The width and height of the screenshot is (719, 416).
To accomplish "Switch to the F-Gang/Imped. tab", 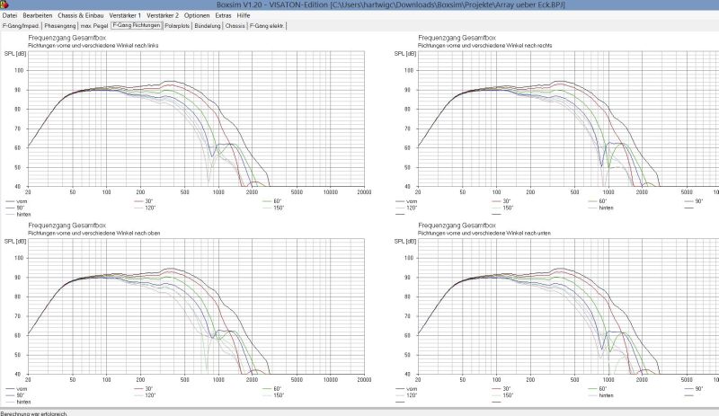I will pyautogui.click(x=21, y=26).
